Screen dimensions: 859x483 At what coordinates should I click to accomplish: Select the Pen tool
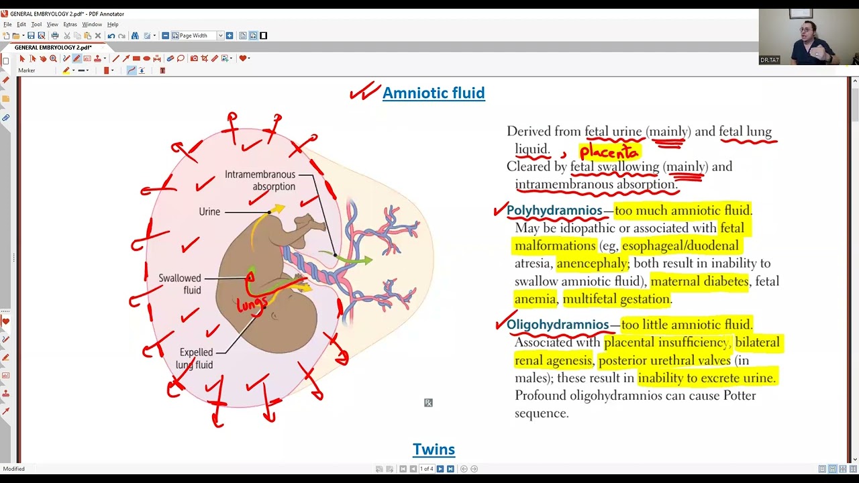[x=66, y=58]
